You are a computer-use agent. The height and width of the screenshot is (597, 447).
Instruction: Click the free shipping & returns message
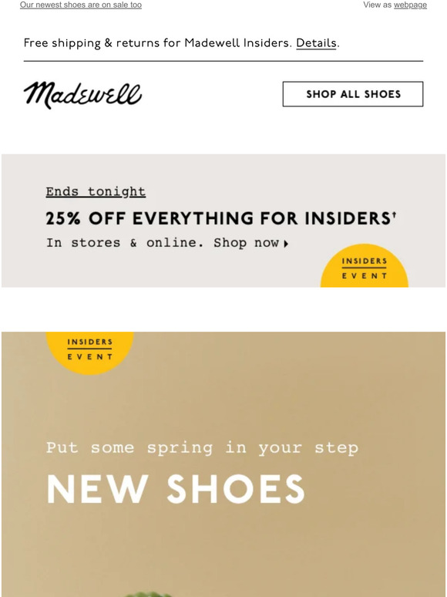(x=181, y=43)
